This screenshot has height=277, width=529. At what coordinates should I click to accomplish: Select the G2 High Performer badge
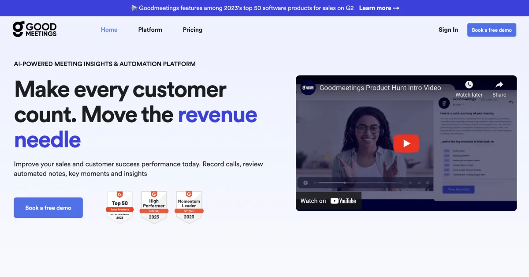[154, 207]
